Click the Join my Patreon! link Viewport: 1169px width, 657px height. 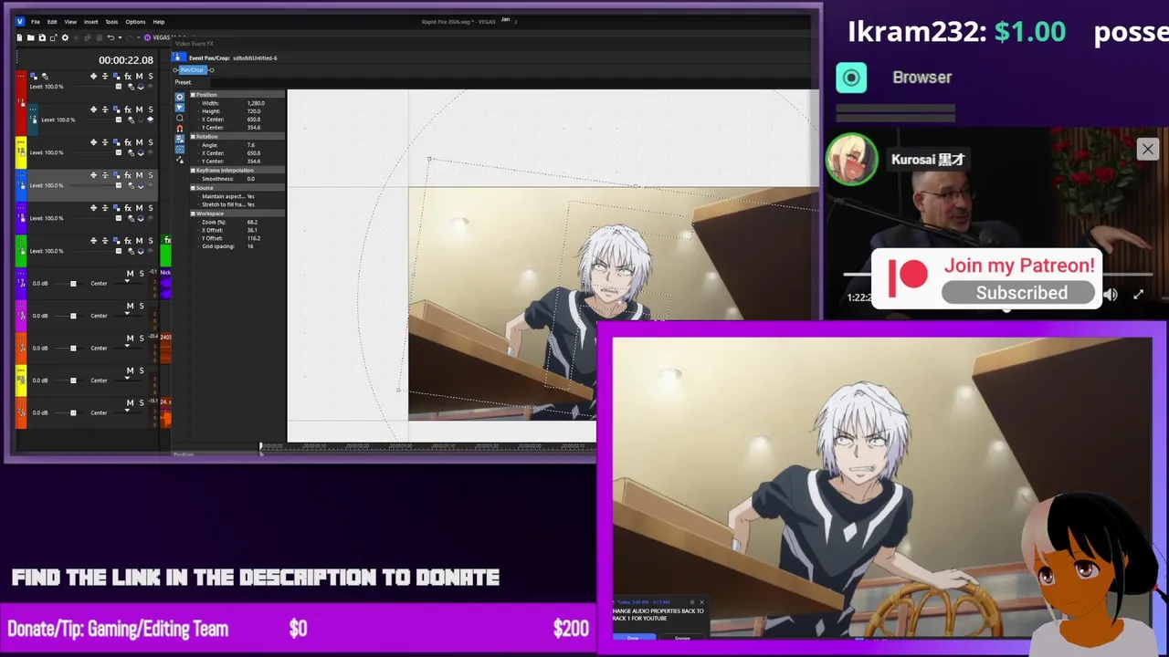[x=1019, y=266]
